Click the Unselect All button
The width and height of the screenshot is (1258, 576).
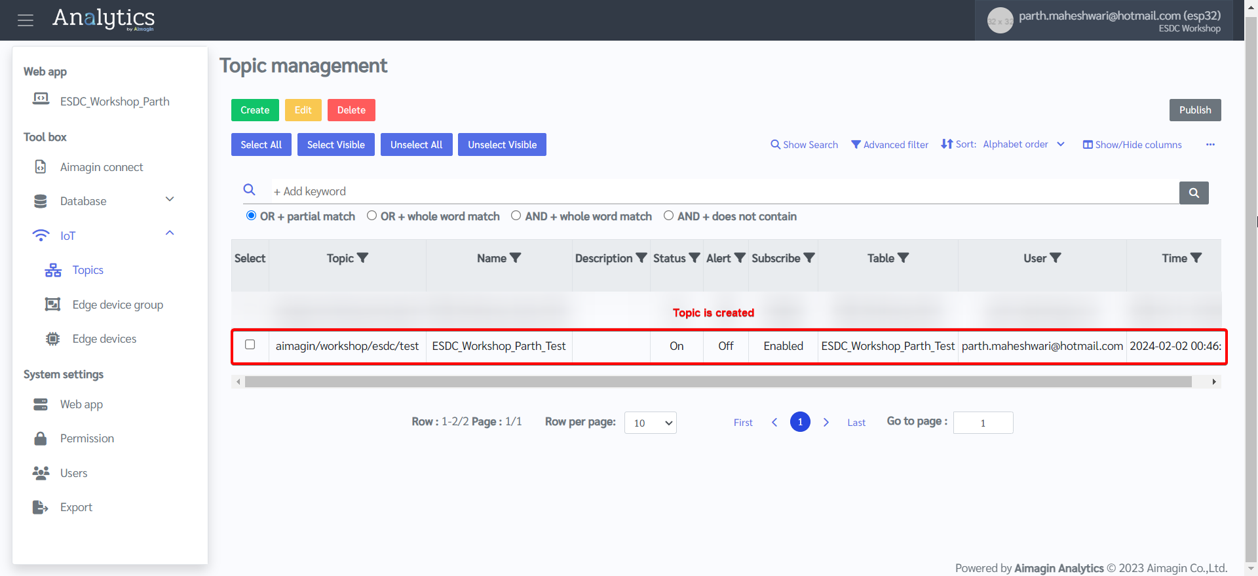(417, 145)
